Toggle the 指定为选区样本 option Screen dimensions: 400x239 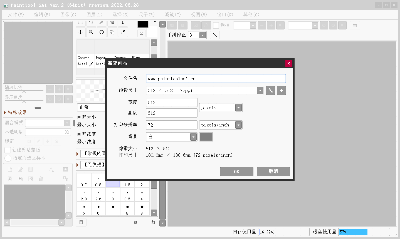8,158
